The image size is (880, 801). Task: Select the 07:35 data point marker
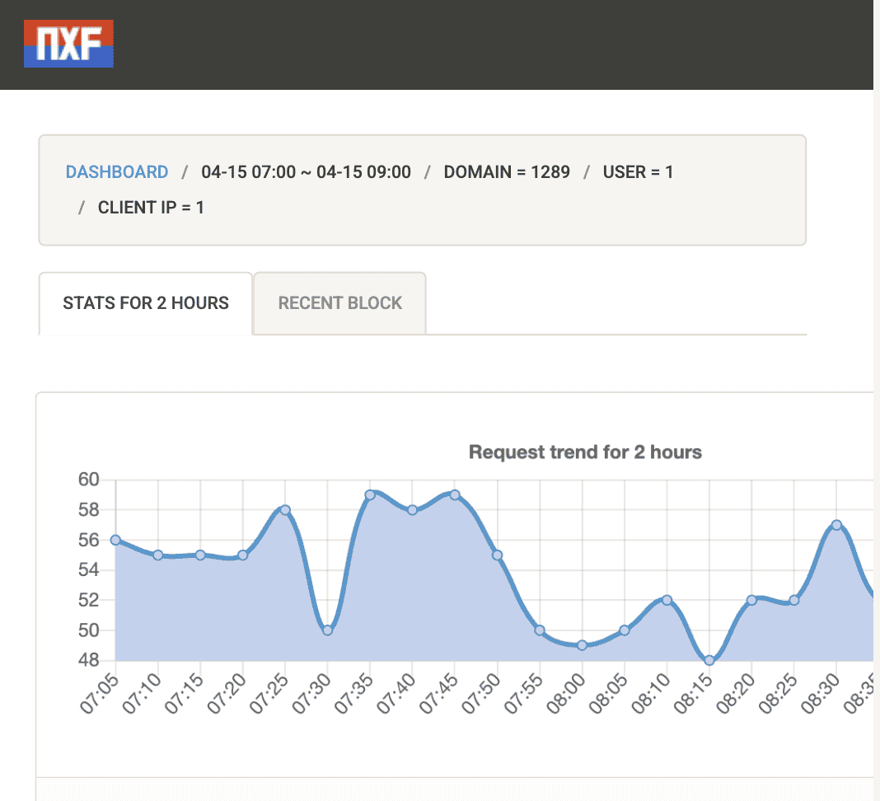[370, 494]
